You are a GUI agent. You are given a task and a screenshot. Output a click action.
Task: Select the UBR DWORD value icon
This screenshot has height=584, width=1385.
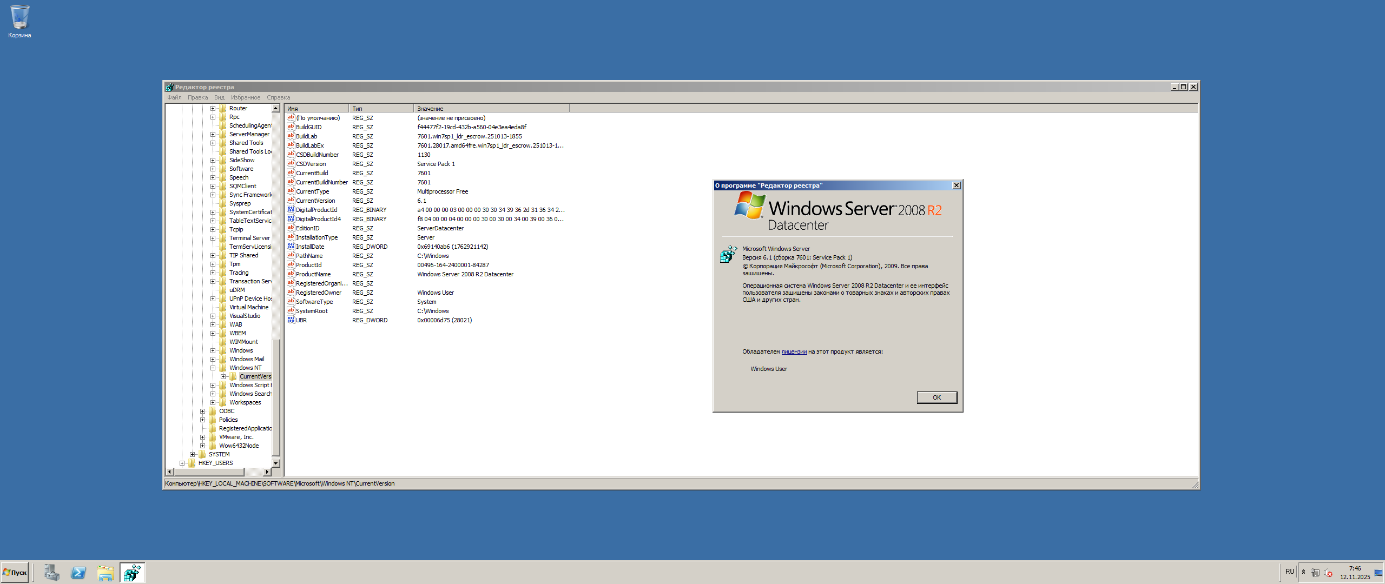[x=291, y=320]
